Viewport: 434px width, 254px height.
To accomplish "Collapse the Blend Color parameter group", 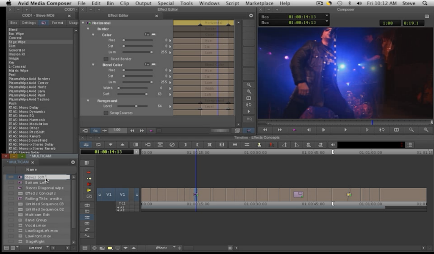I will pyautogui.click(x=93, y=65).
